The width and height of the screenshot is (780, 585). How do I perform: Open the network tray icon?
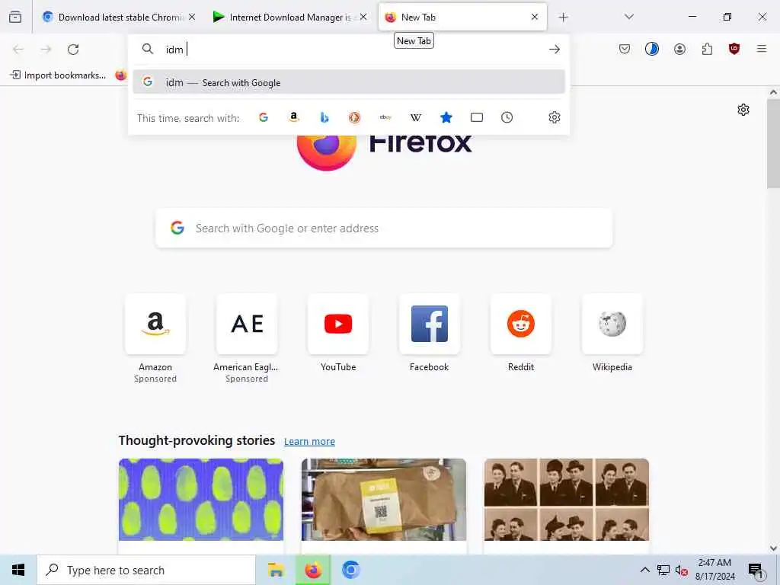coord(663,570)
